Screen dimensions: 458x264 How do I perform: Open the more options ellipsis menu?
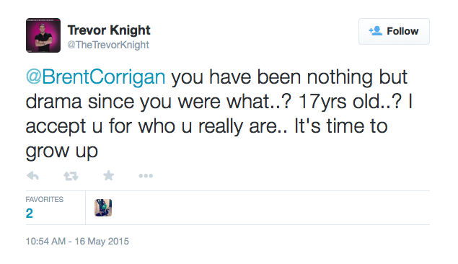coord(146,176)
